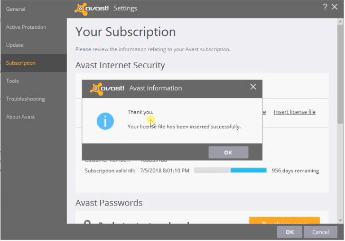Open Active Protection settings
Screen dimensions: 345x241
click(x=26, y=27)
